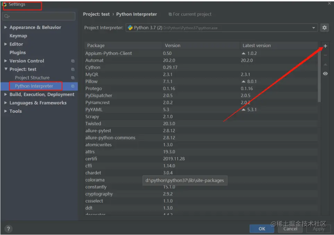This screenshot has height=235, width=334.
Task: Select the PyHamcrest package row
Action: click(x=201, y=102)
